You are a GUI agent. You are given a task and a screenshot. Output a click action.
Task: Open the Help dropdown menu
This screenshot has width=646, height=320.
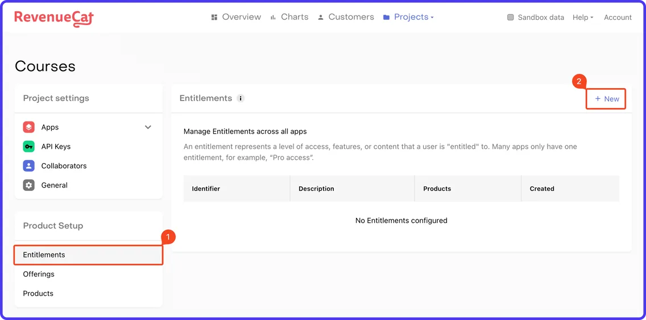point(583,17)
